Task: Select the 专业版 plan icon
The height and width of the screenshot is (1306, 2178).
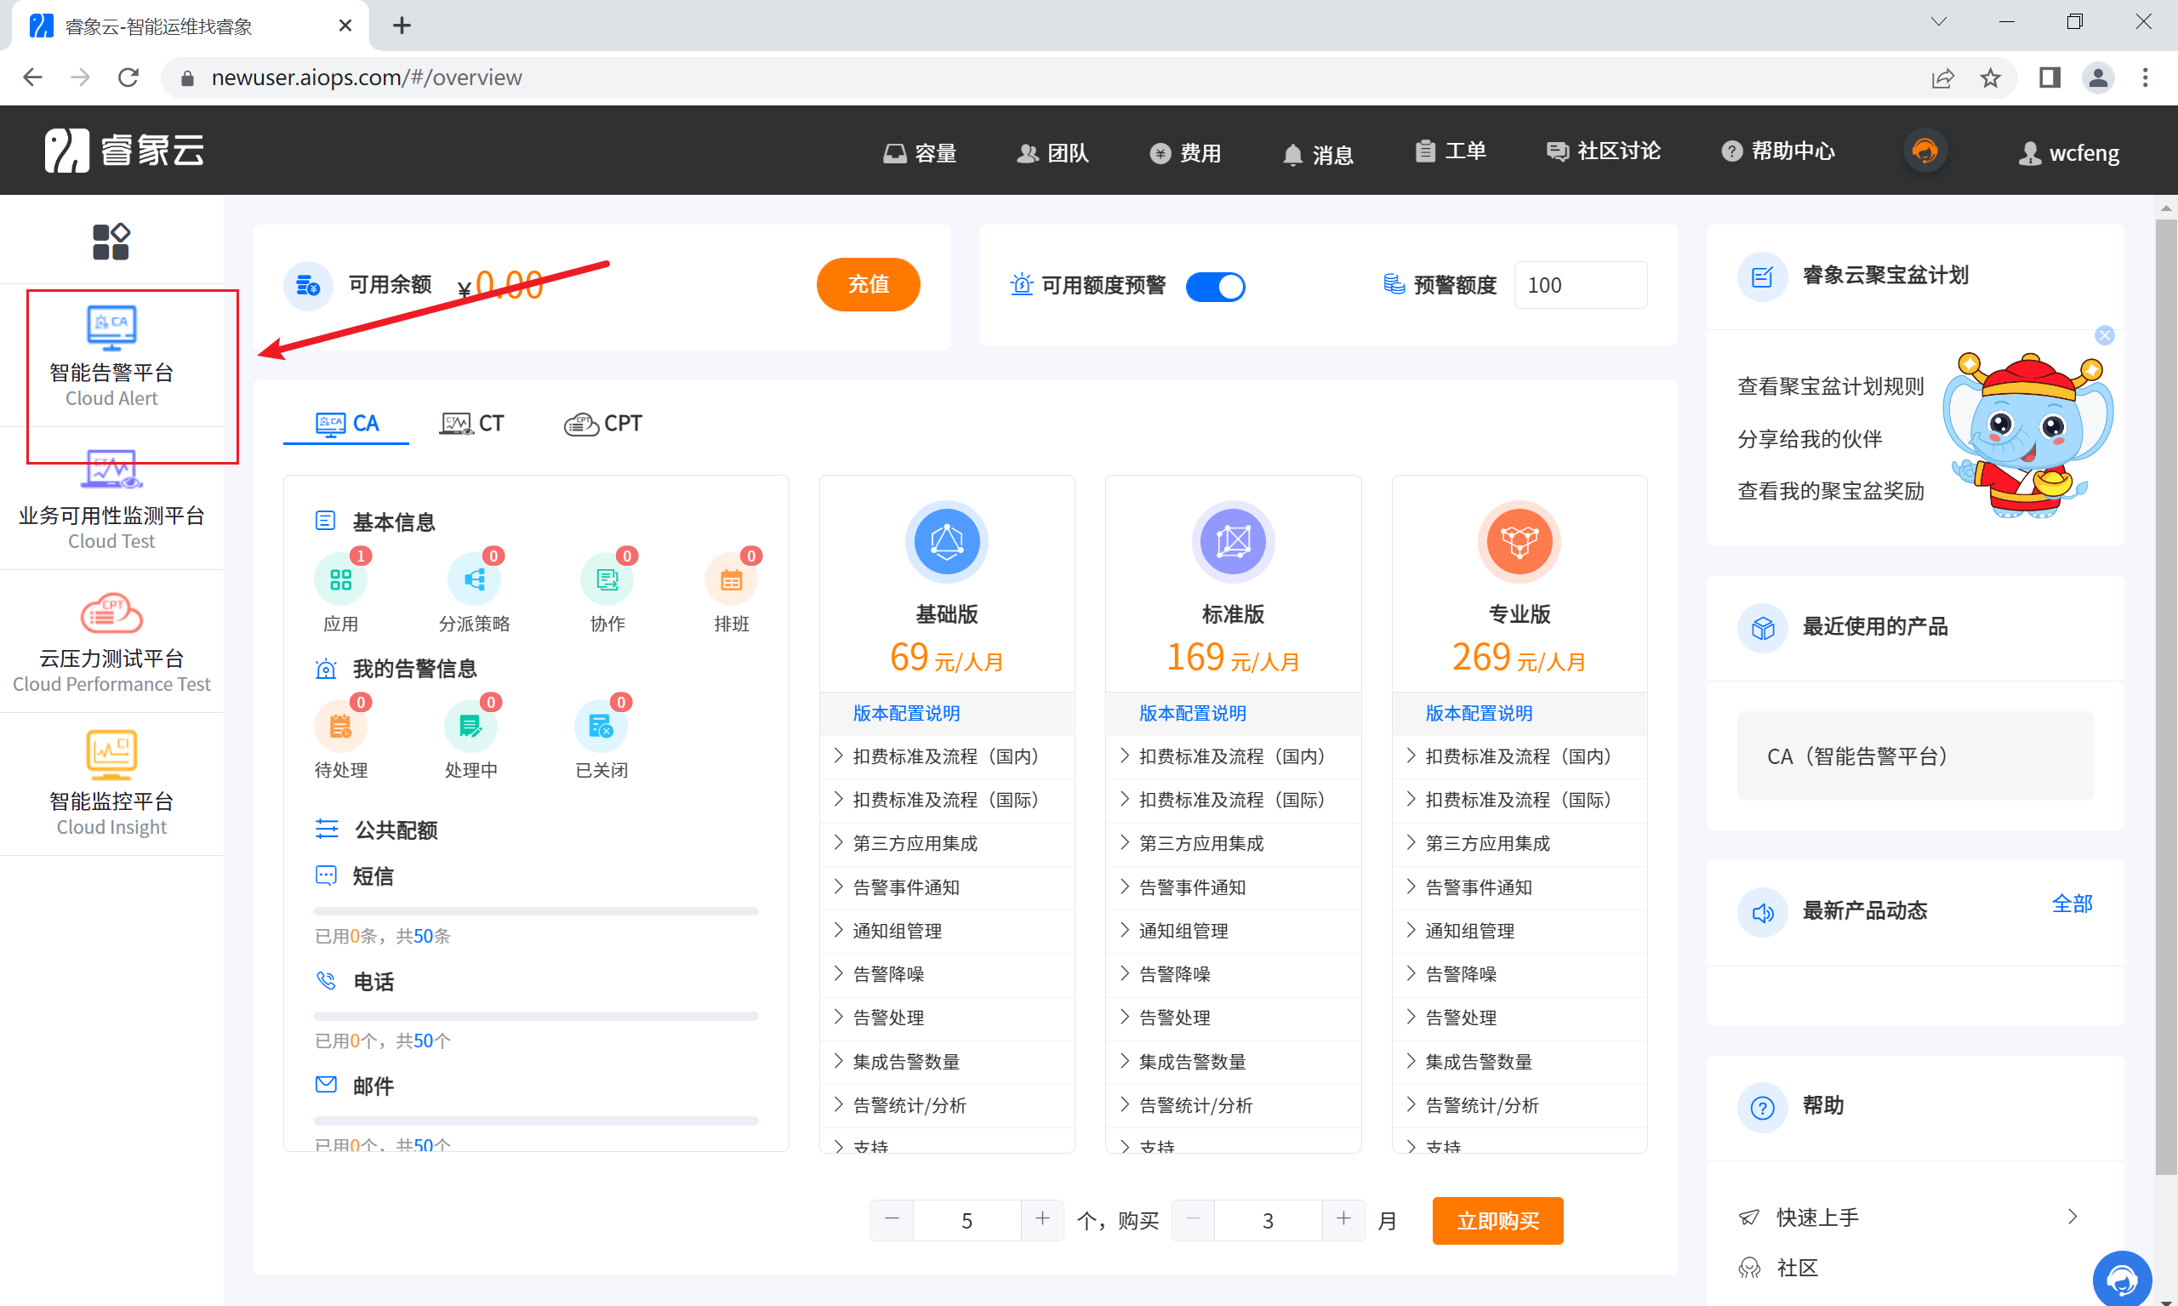Action: click(x=1519, y=542)
